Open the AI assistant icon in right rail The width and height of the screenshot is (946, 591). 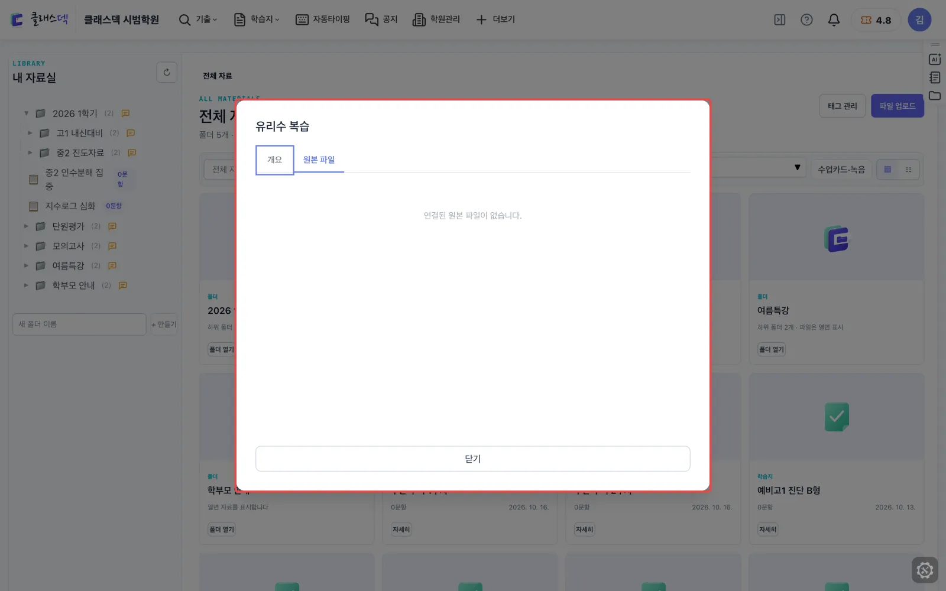[x=935, y=59]
